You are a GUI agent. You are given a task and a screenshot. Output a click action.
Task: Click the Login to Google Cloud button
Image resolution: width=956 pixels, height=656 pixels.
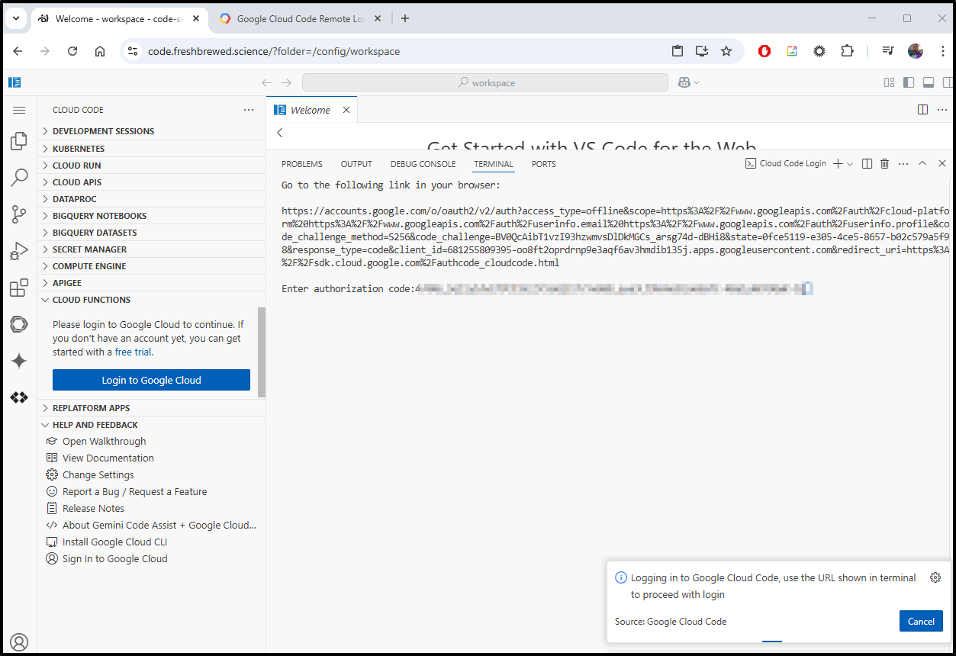151,380
